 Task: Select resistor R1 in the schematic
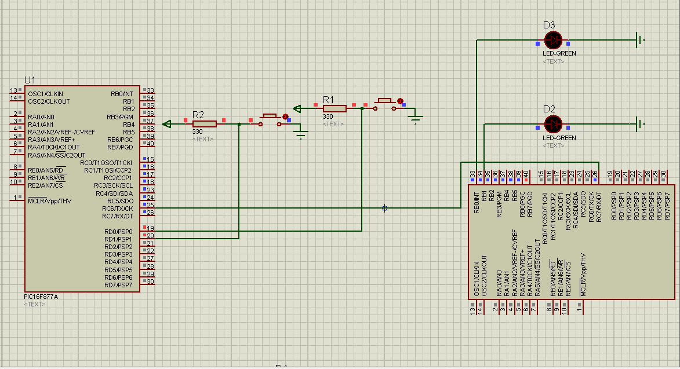[334, 108]
